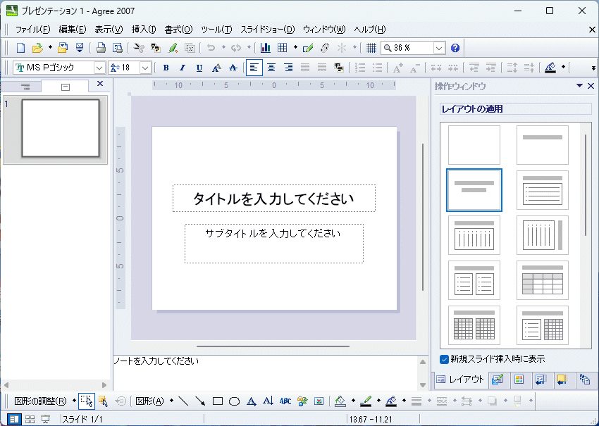Close the left slide panel
599x426 pixels.
100,84
